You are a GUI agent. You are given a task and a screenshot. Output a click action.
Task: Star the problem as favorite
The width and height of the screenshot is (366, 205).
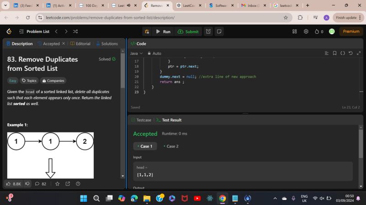(x=58, y=184)
